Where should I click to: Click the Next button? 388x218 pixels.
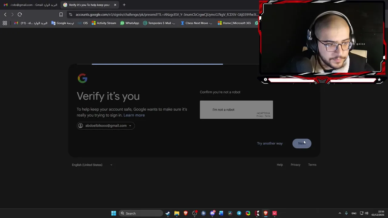(302, 144)
